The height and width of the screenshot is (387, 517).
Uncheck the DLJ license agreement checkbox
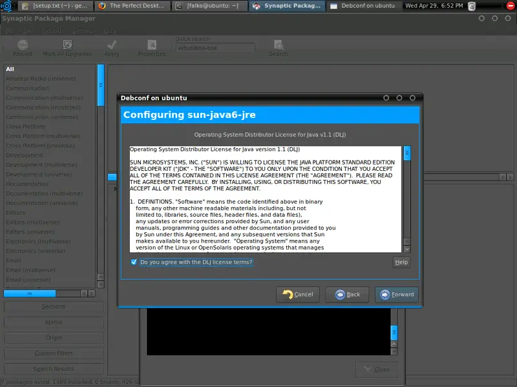click(x=134, y=262)
